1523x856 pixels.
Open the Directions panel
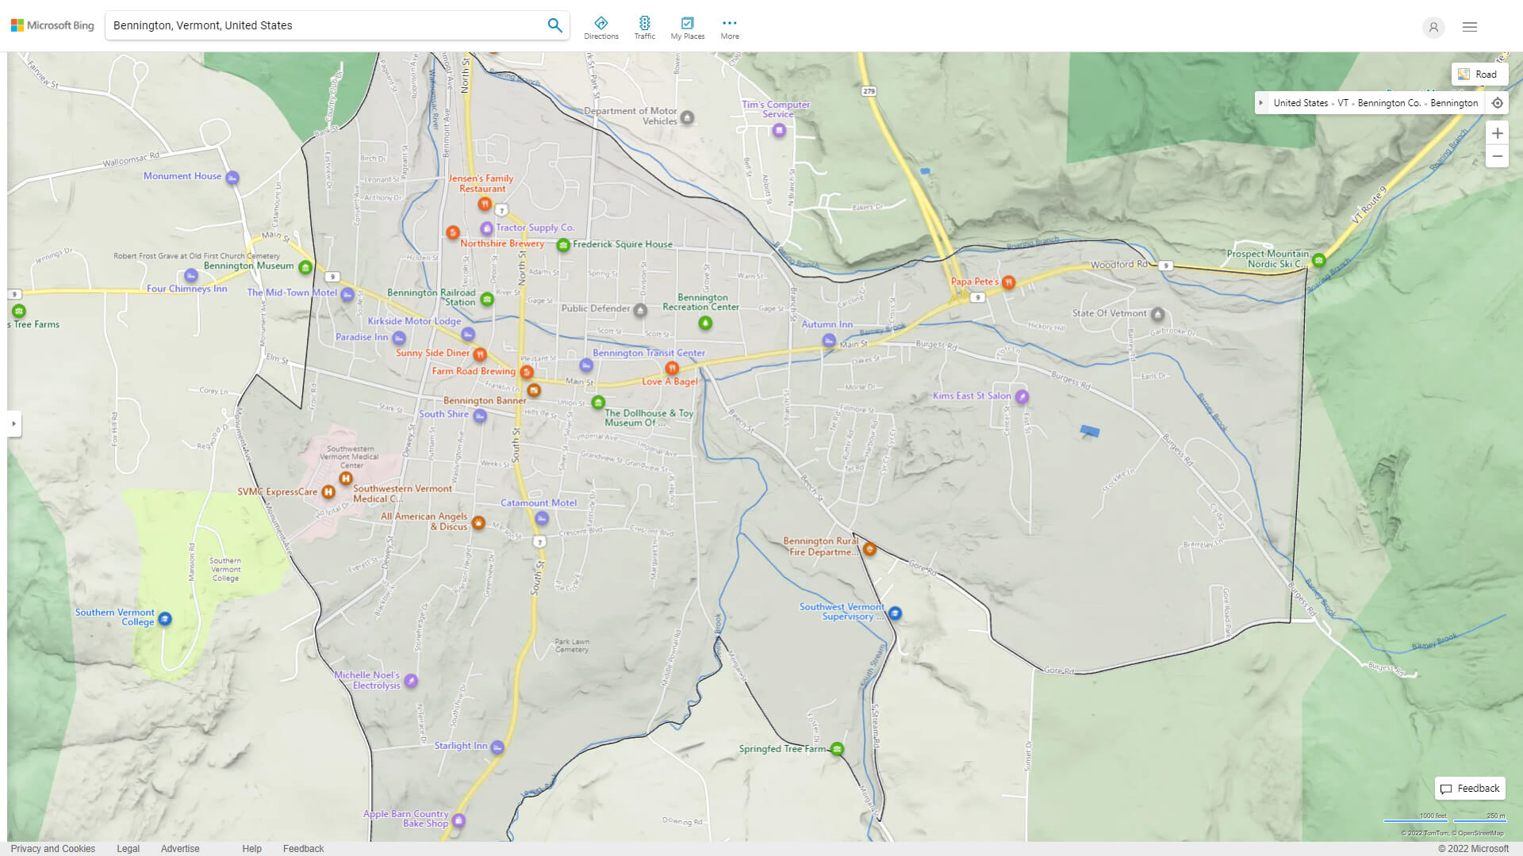click(x=601, y=26)
